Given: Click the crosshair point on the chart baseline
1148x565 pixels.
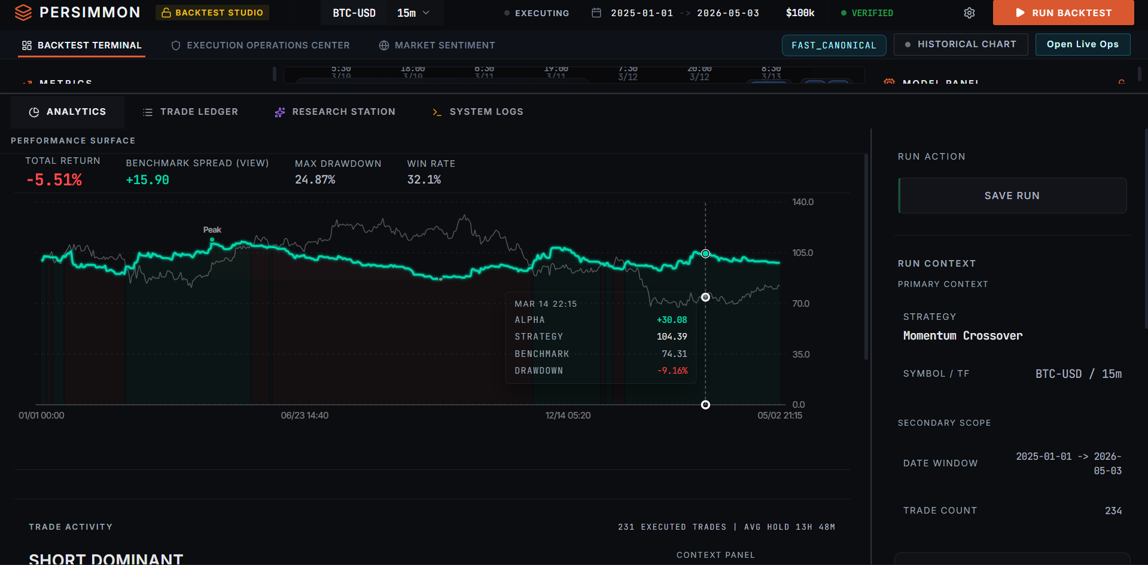Looking at the screenshot, I should click(705, 405).
